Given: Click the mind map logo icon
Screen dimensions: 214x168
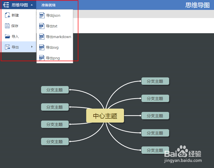Looking at the screenshot, I should click(6, 5).
